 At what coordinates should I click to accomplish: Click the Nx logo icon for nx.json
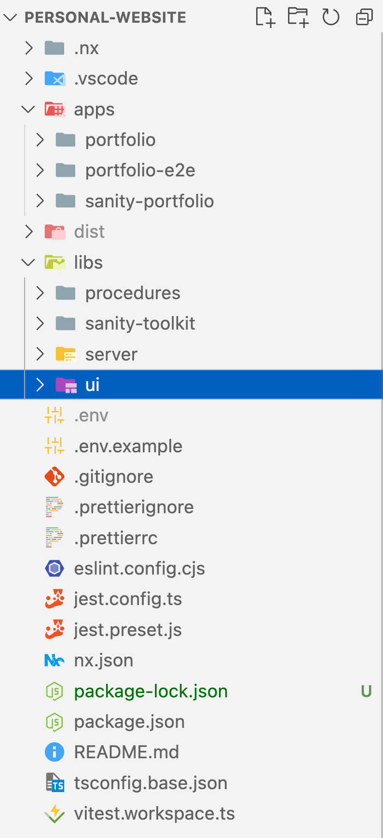point(55,661)
